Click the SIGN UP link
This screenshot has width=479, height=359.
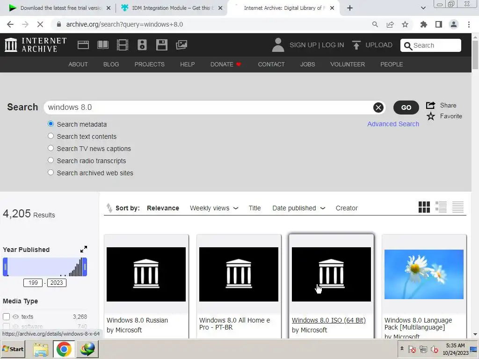303,45
